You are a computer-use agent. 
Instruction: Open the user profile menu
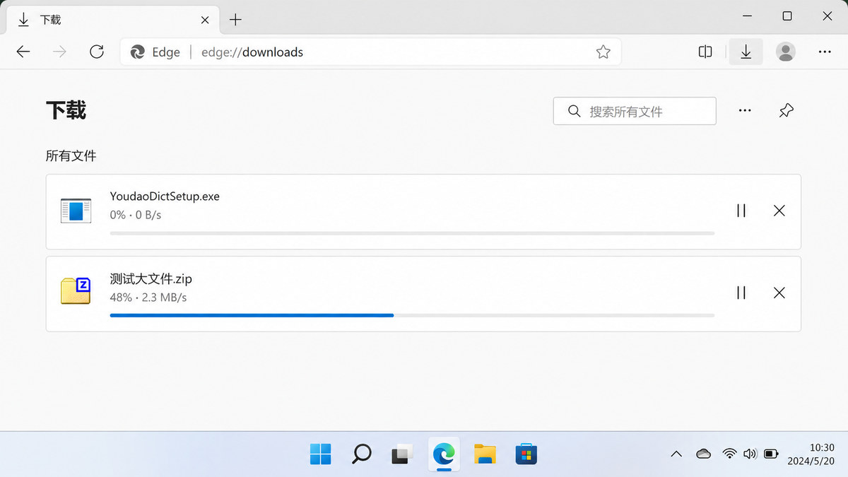785,52
